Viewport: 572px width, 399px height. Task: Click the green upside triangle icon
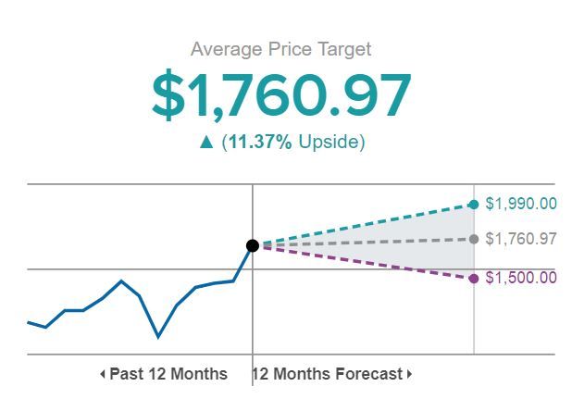pyautogui.click(x=206, y=143)
